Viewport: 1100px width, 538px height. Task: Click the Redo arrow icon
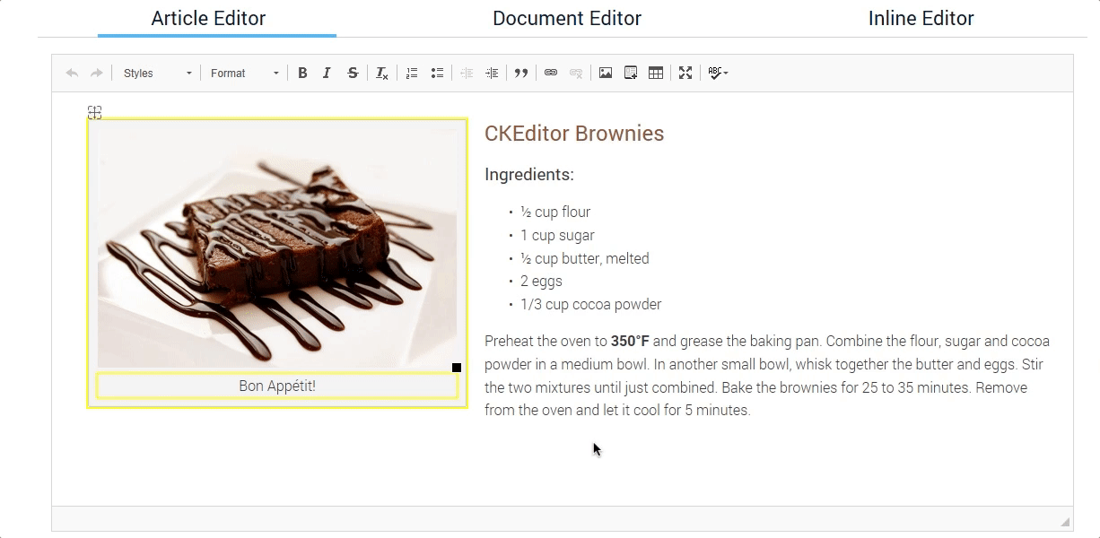pyautogui.click(x=97, y=74)
